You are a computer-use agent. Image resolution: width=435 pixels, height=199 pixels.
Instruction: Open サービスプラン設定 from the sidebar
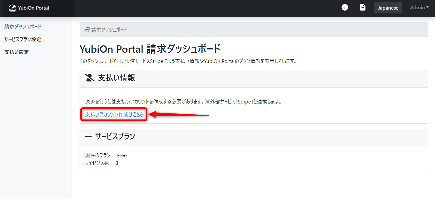(x=23, y=39)
